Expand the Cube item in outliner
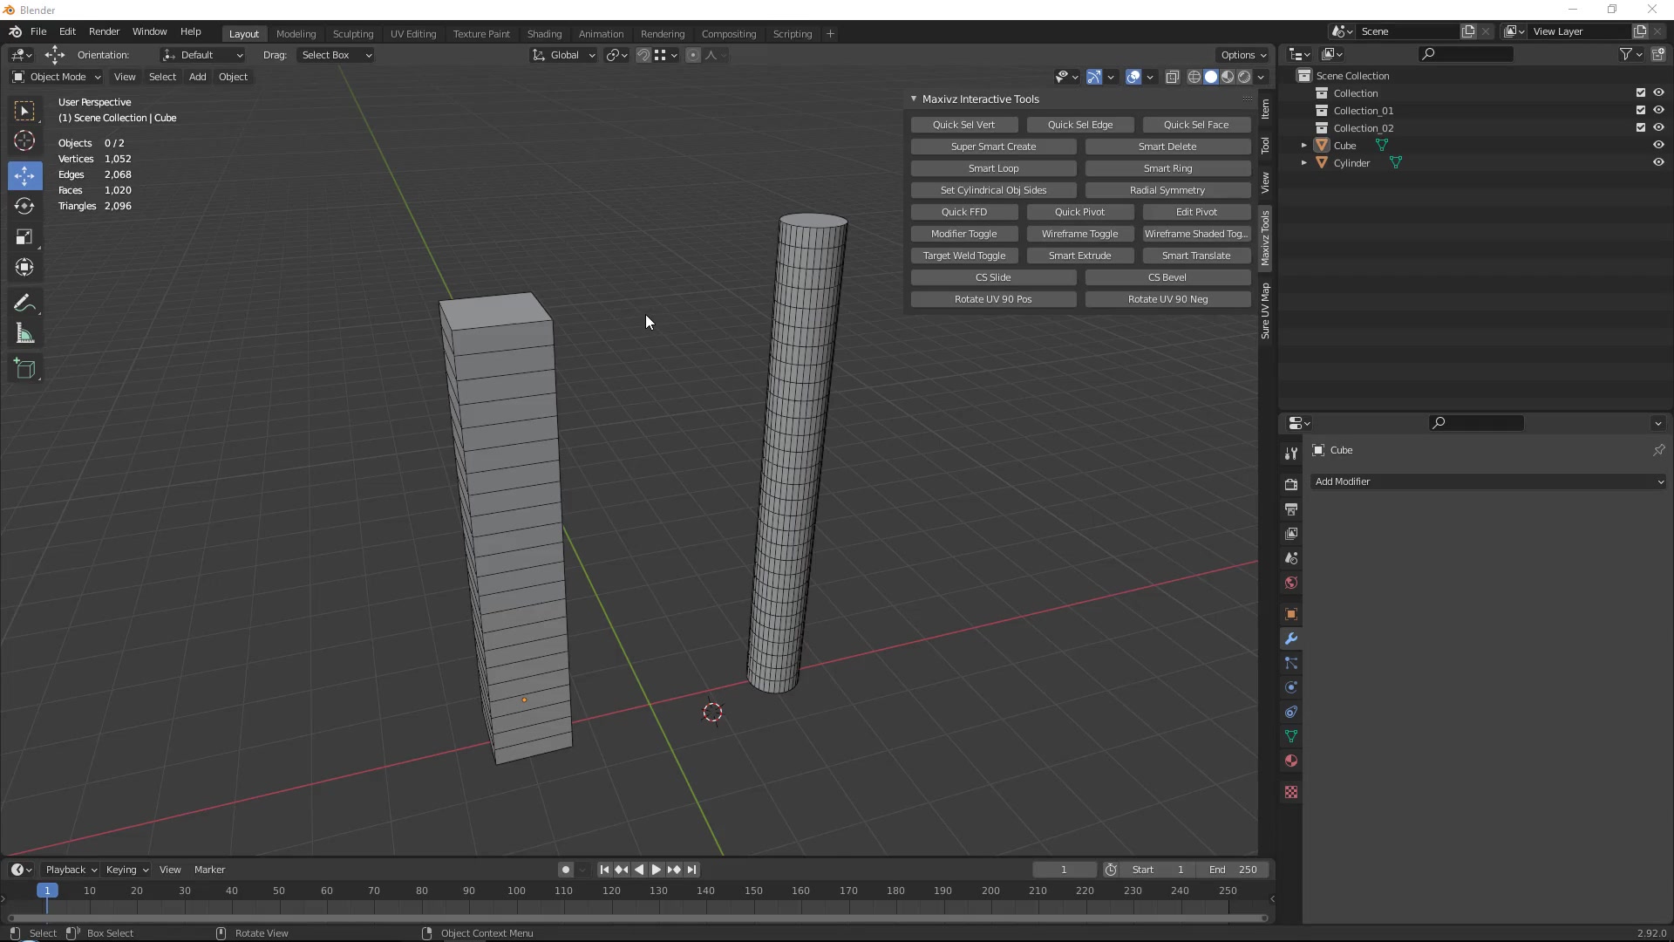Viewport: 1674px width, 942px height. pos(1304,146)
